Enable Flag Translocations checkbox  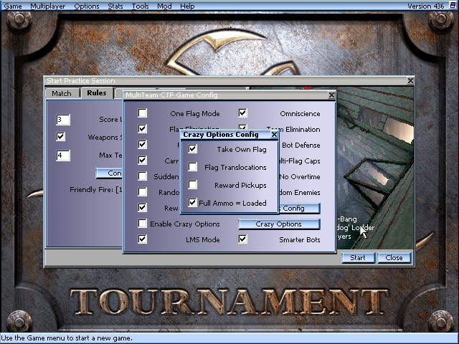coord(193,167)
